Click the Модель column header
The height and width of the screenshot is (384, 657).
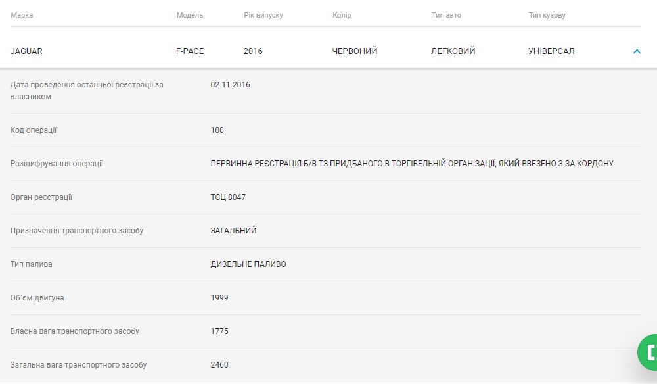click(x=190, y=15)
